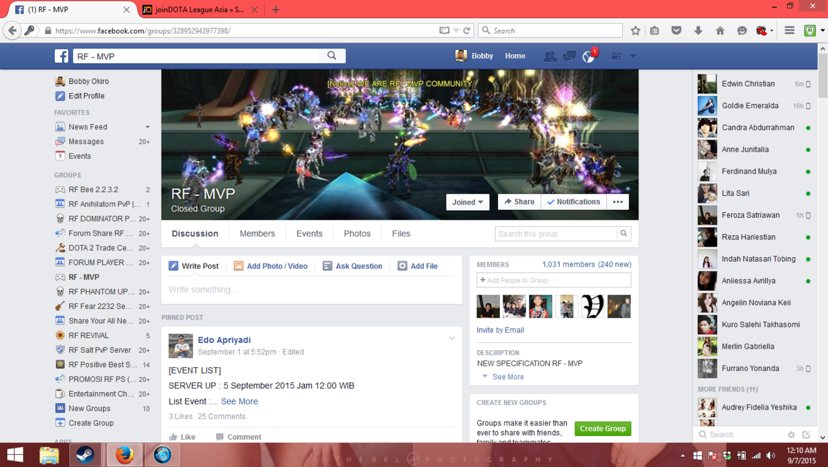828x467 pixels.
Task: Open the friend requests icon
Action: tap(550, 56)
